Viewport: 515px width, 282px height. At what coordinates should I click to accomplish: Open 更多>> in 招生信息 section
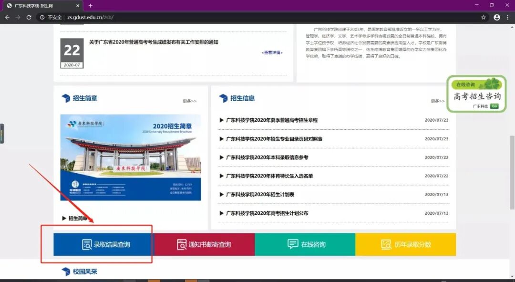point(438,101)
